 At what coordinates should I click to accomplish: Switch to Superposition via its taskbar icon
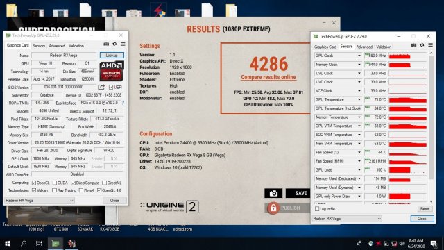[x=71, y=244]
